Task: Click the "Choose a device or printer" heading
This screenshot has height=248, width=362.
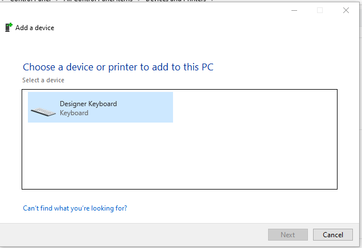Action: (x=118, y=67)
